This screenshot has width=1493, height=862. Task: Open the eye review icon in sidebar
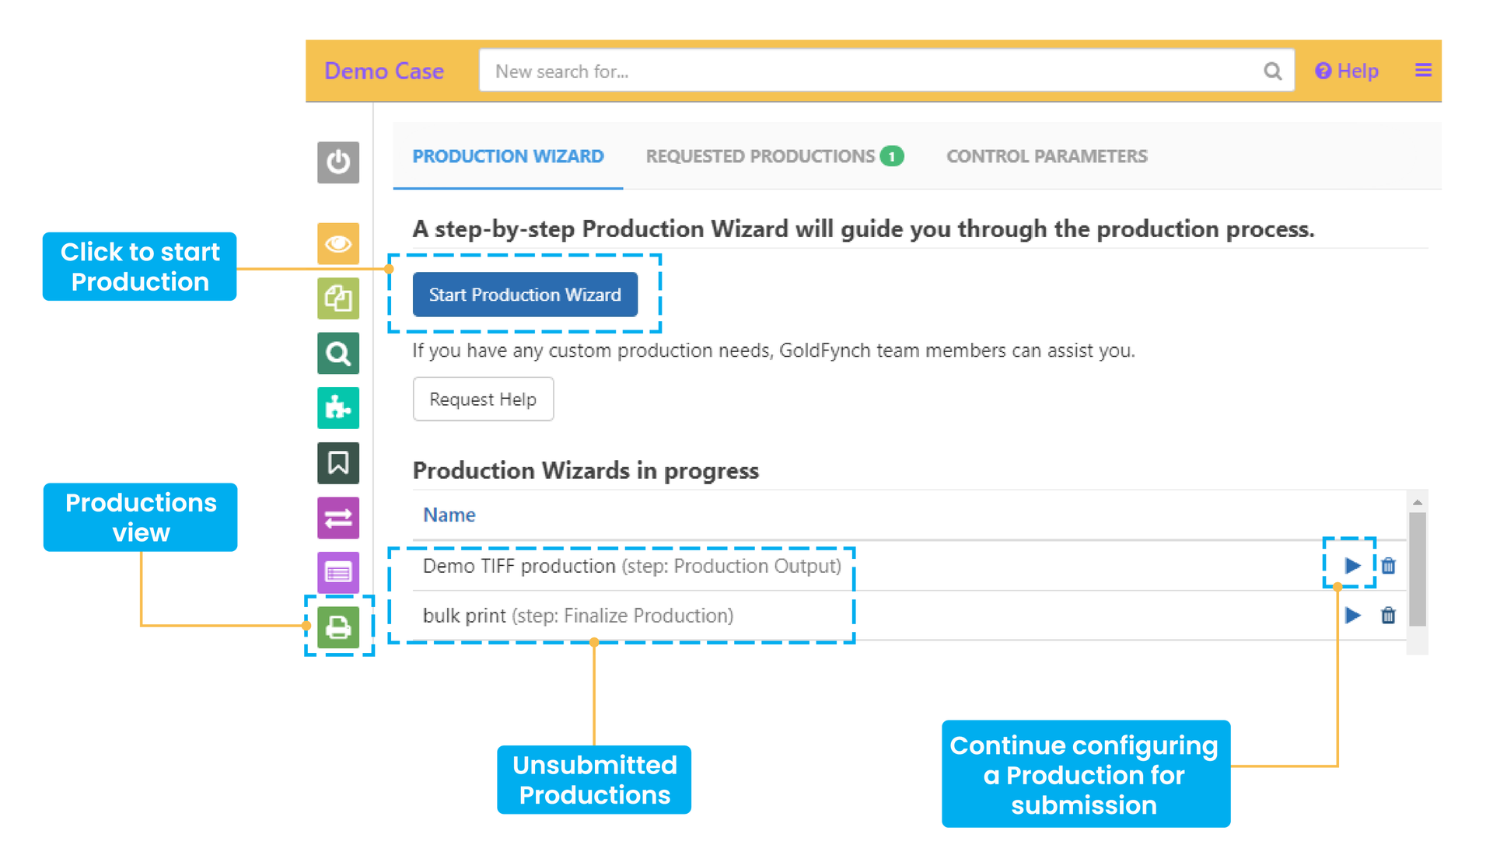(338, 243)
